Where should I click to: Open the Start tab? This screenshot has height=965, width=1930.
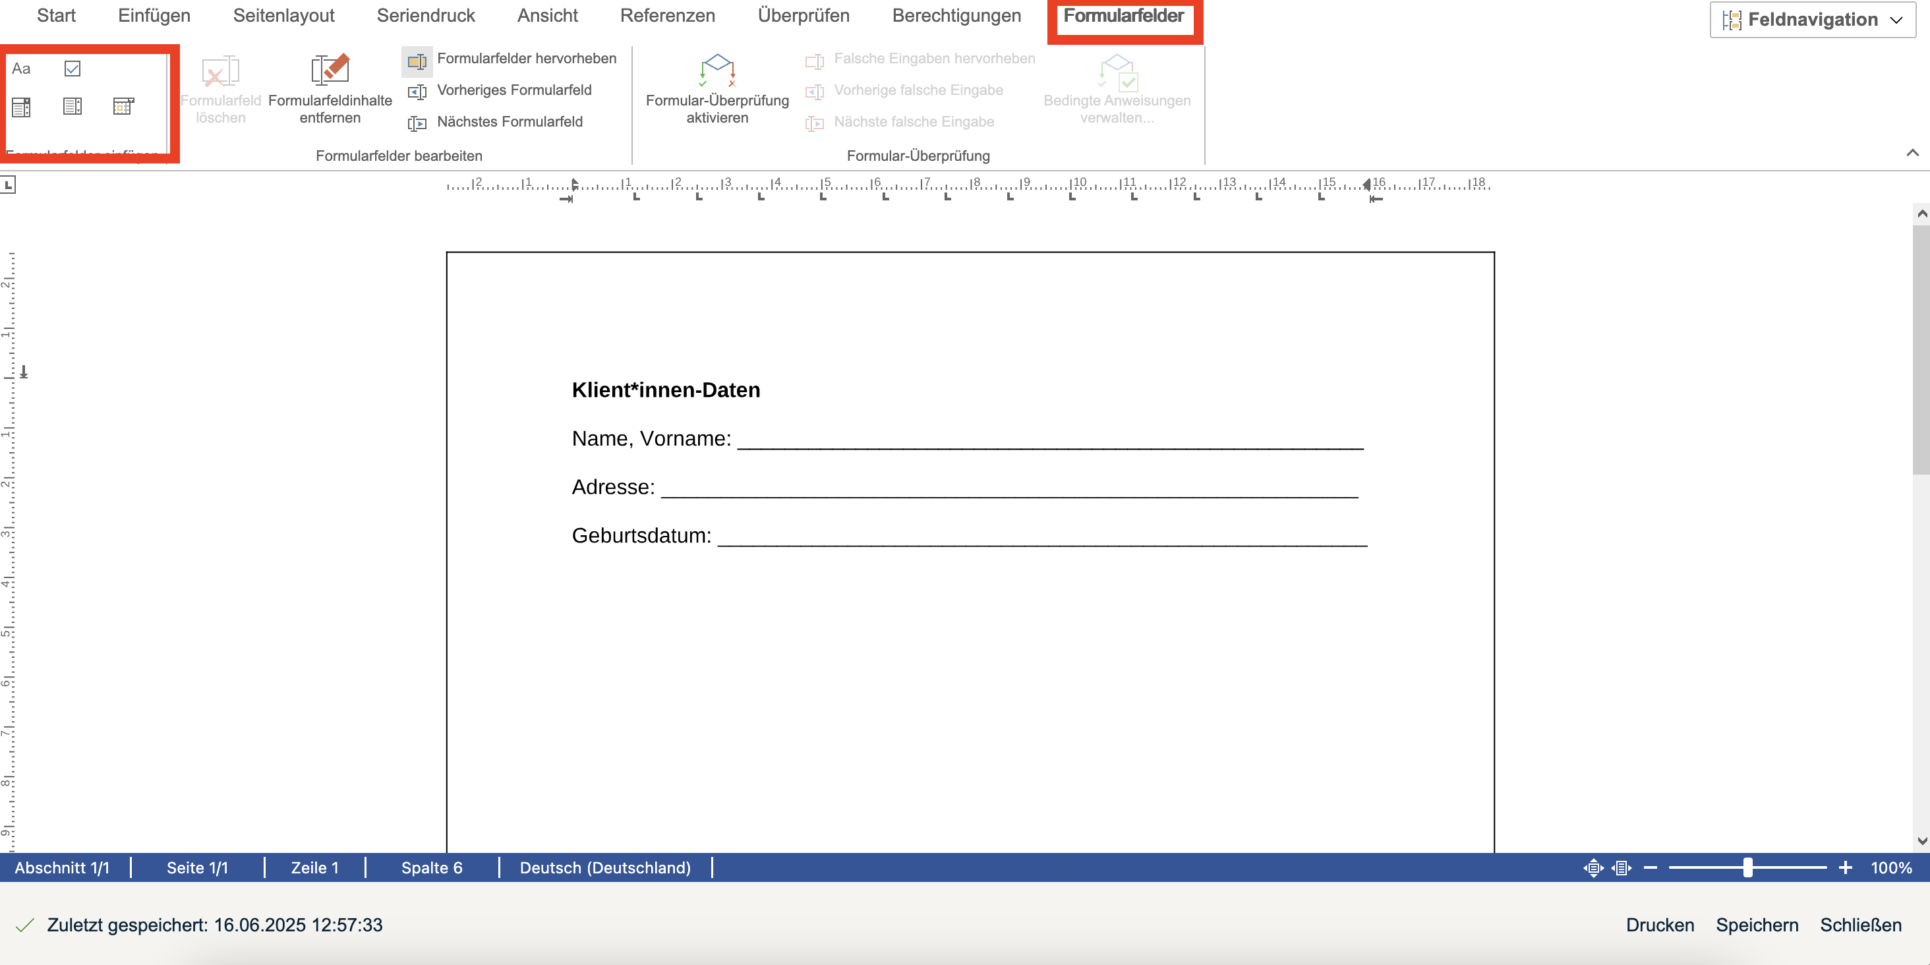(56, 16)
